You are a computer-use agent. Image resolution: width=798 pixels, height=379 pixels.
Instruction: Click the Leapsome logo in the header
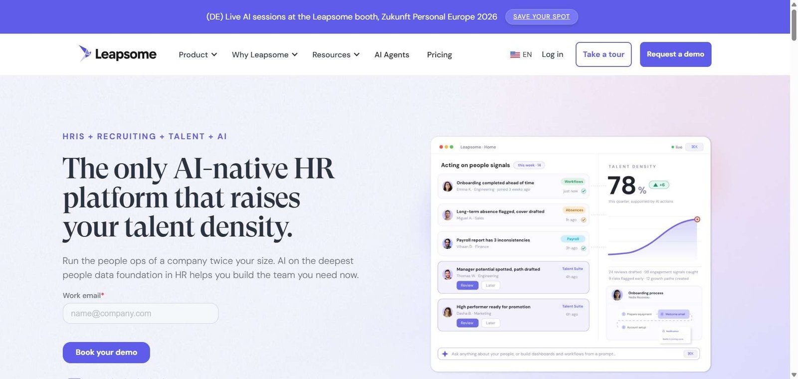(x=118, y=54)
